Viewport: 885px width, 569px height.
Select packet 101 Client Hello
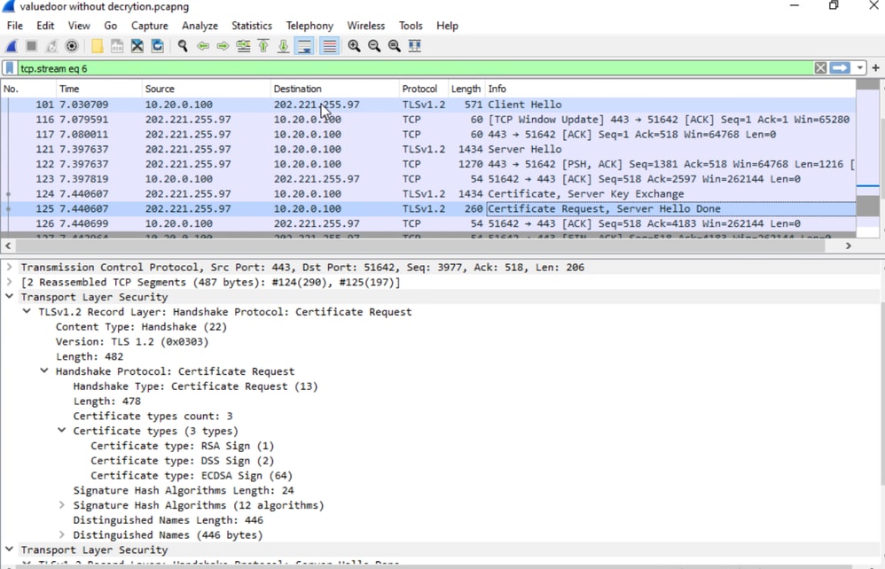point(427,105)
